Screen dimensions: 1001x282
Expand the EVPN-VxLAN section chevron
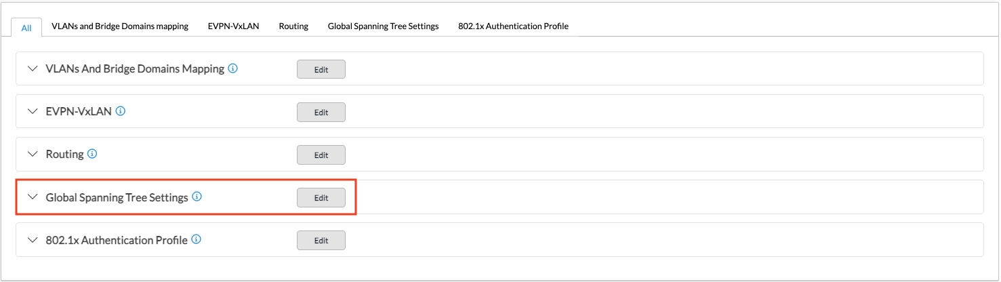pos(33,112)
